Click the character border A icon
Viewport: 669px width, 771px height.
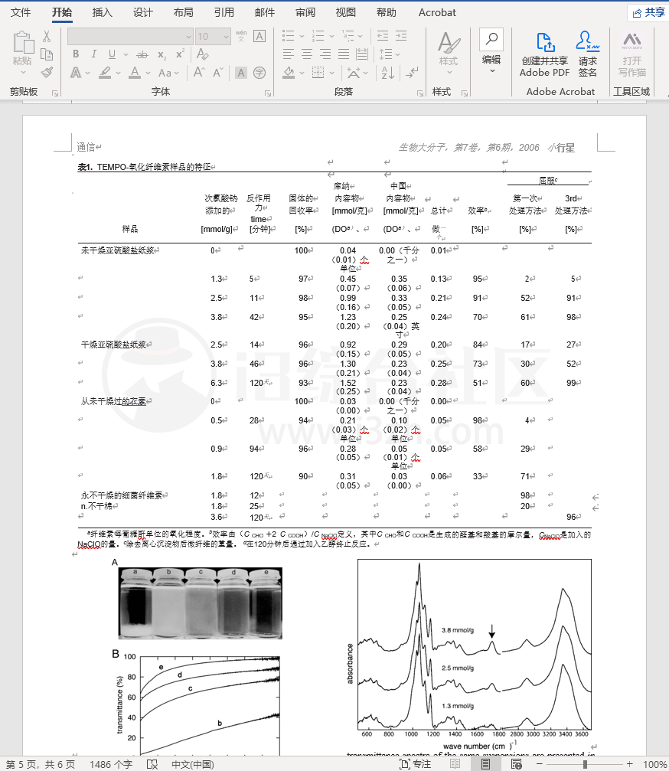[x=259, y=36]
